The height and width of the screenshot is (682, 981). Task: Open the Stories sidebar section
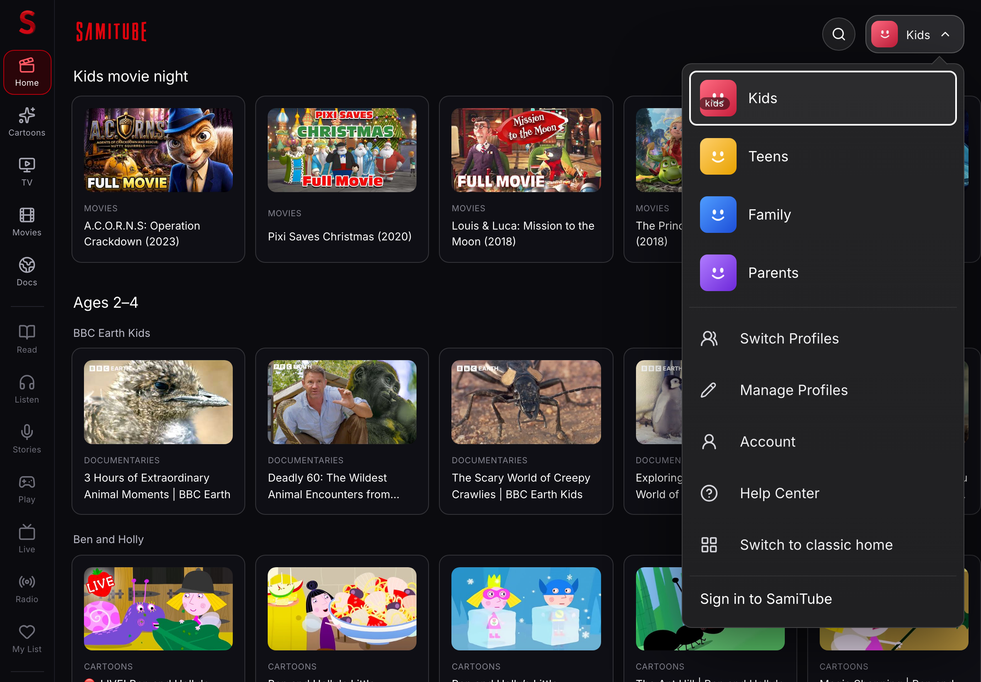[27, 439]
